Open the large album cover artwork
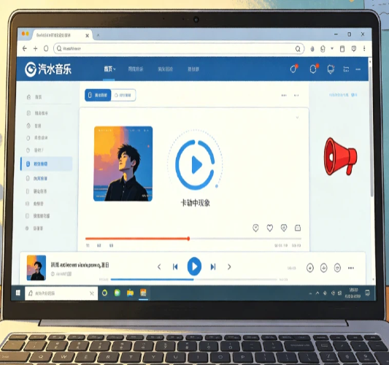The height and width of the screenshot is (365, 389). click(123, 164)
